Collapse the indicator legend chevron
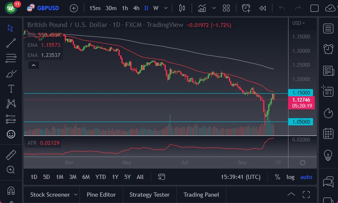The image size is (338, 203). pyautogui.click(x=33, y=65)
